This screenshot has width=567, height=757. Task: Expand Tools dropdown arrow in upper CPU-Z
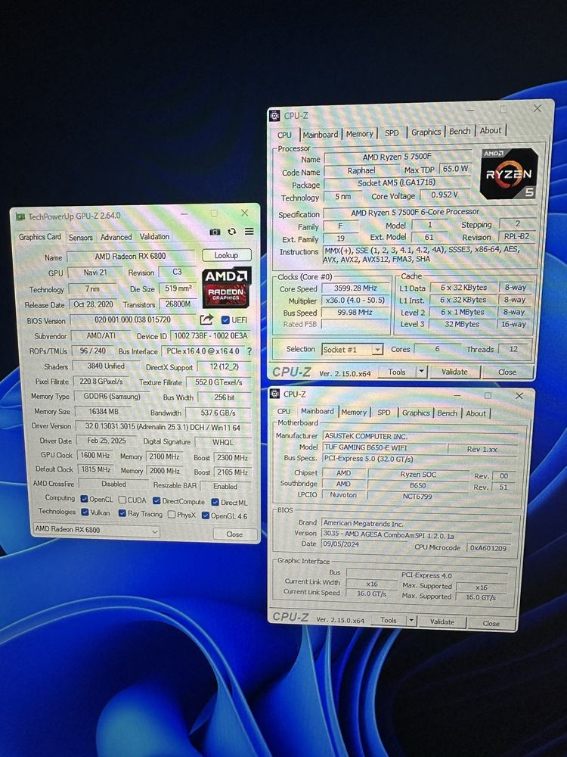click(422, 372)
